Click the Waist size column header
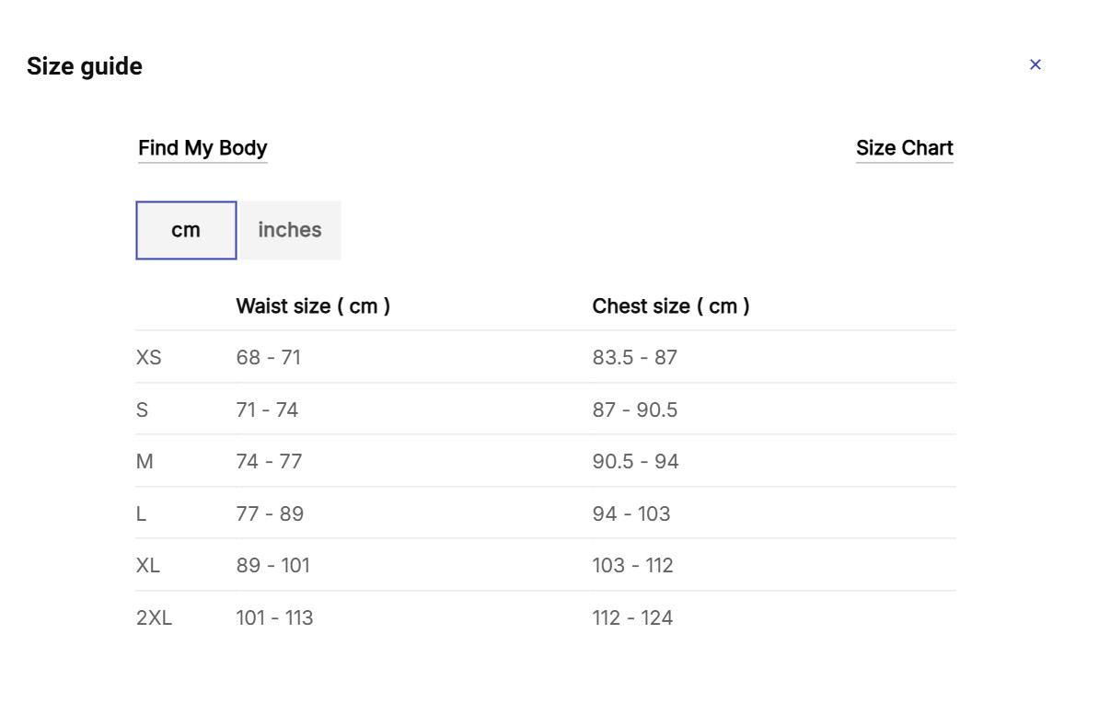The width and height of the screenshot is (1099, 726). point(313,306)
